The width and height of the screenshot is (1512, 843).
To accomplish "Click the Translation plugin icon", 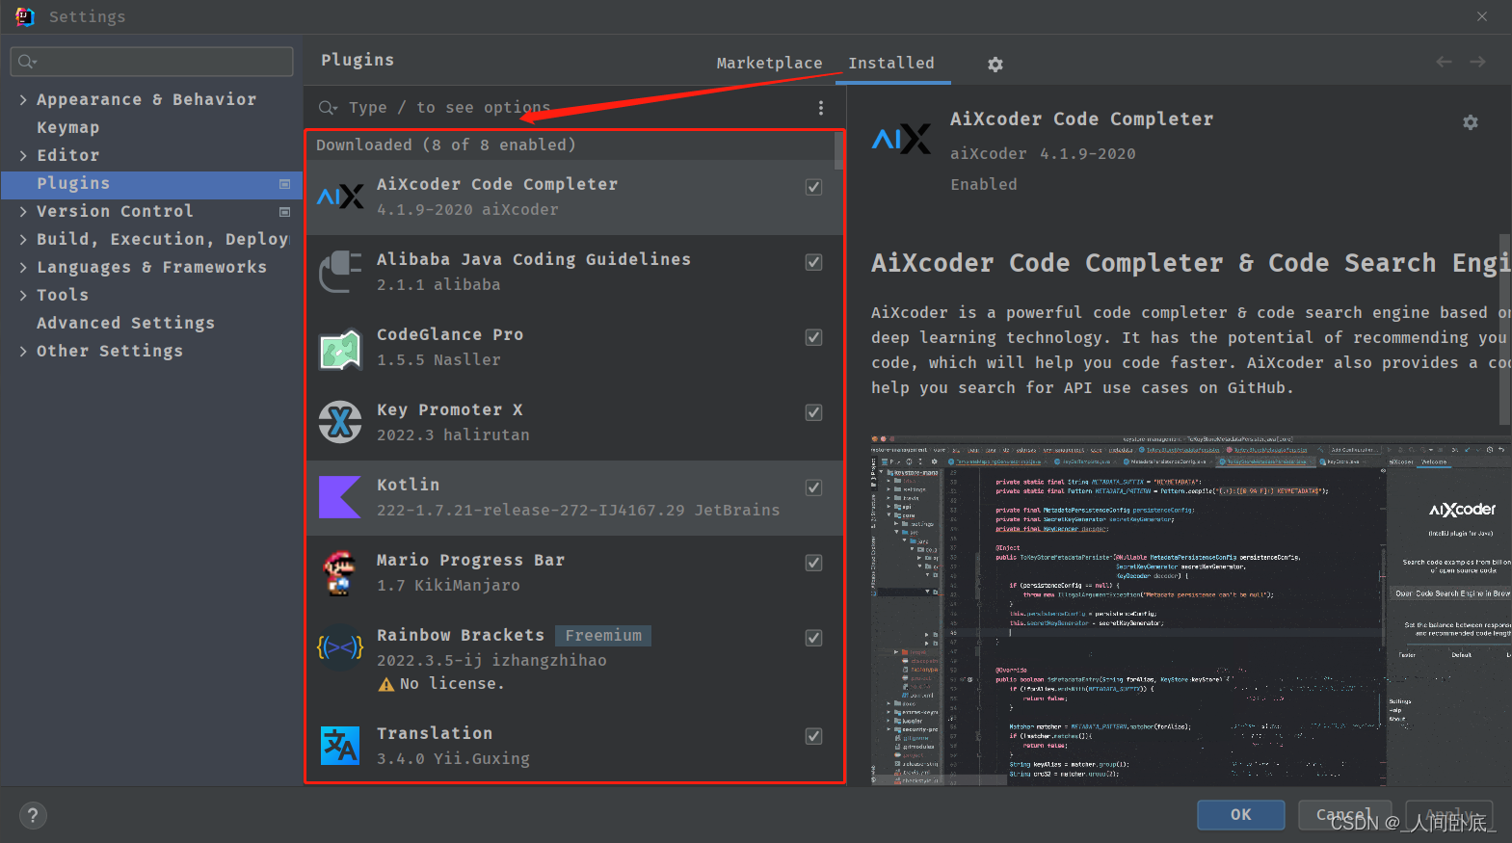I will click(x=340, y=745).
